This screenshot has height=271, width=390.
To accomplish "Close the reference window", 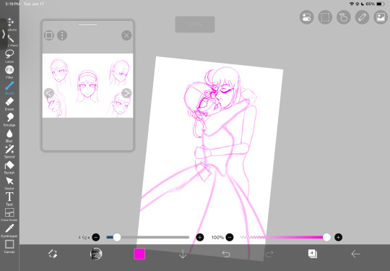I will 126,35.
